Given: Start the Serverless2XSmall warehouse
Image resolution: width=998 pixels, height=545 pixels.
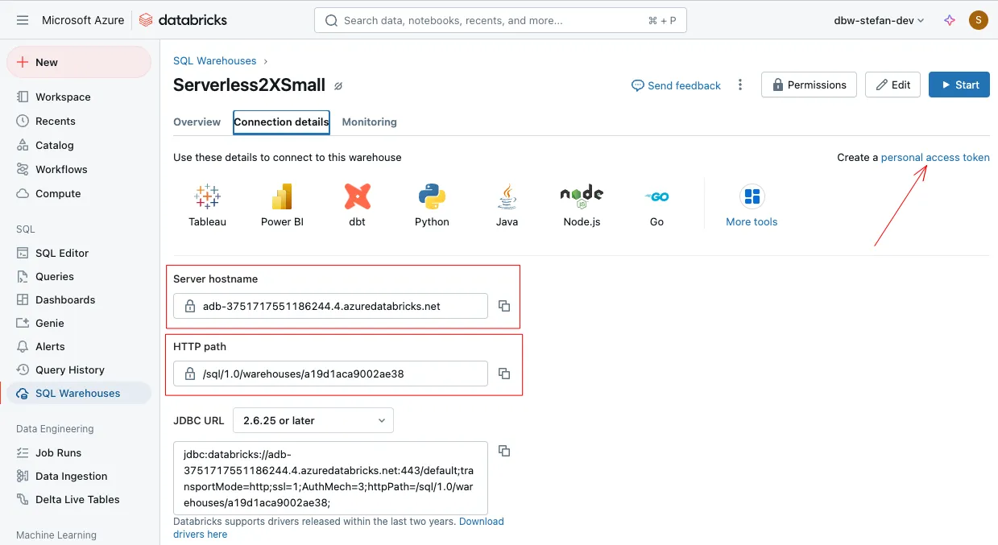Looking at the screenshot, I should point(959,85).
